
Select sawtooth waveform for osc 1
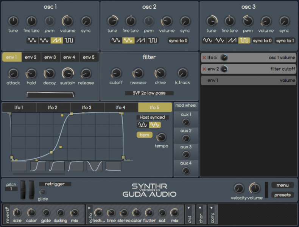57,40
